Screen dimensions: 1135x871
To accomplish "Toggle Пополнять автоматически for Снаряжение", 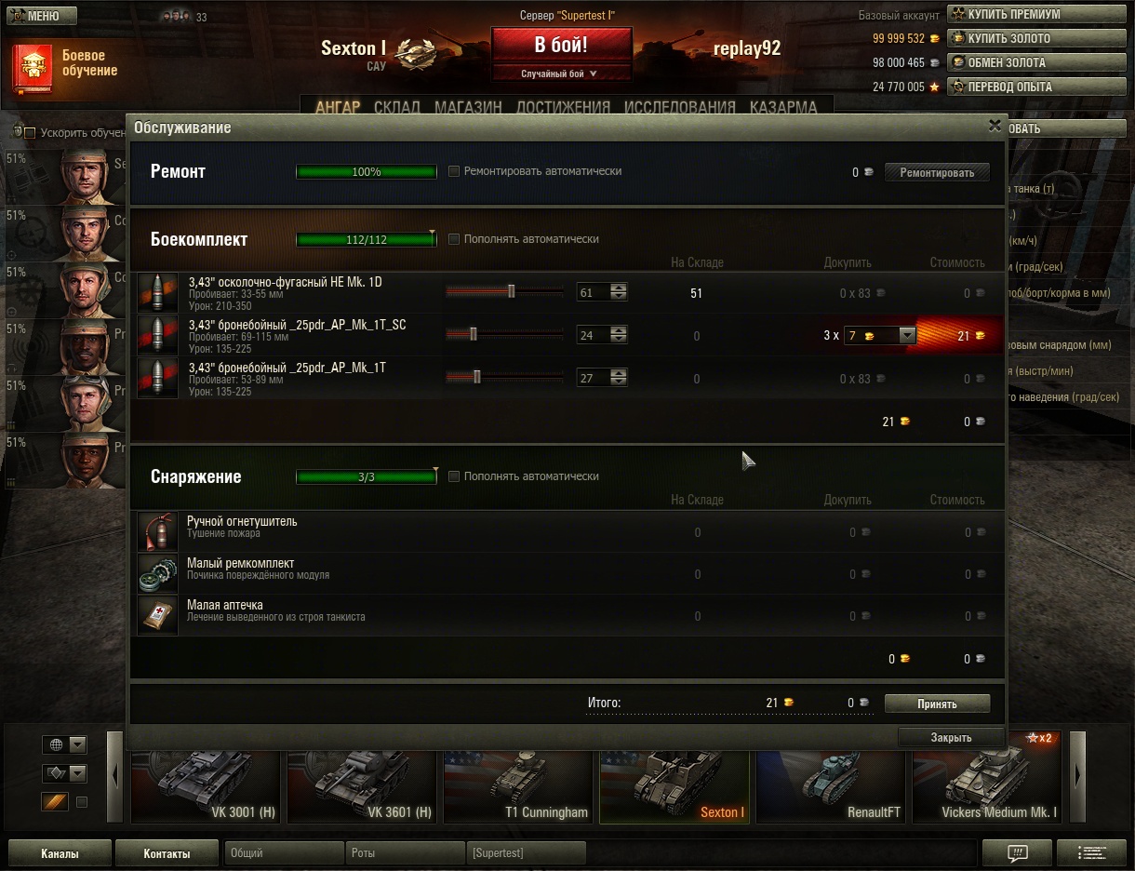I will point(454,476).
